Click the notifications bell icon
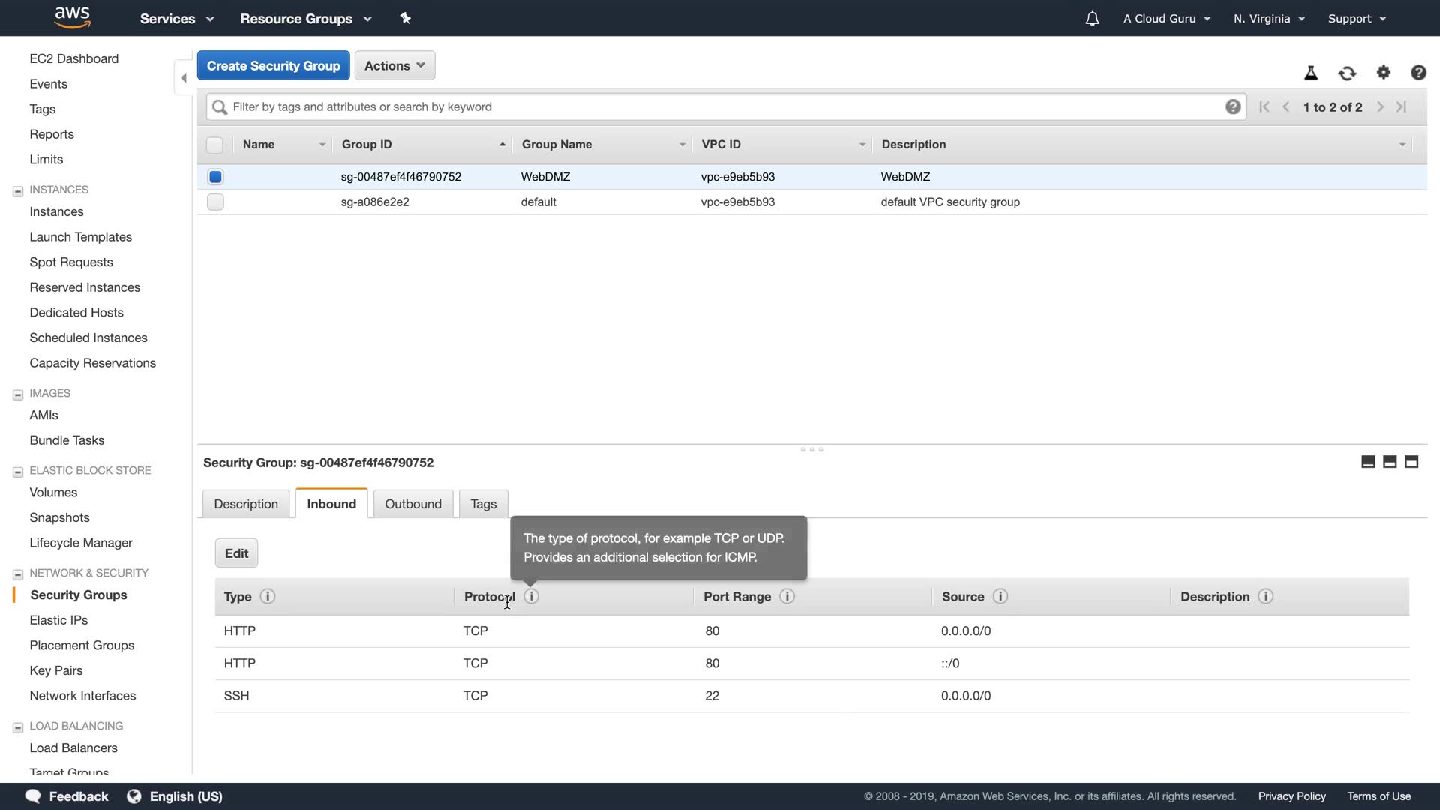The height and width of the screenshot is (810, 1440). click(1092, 19)
